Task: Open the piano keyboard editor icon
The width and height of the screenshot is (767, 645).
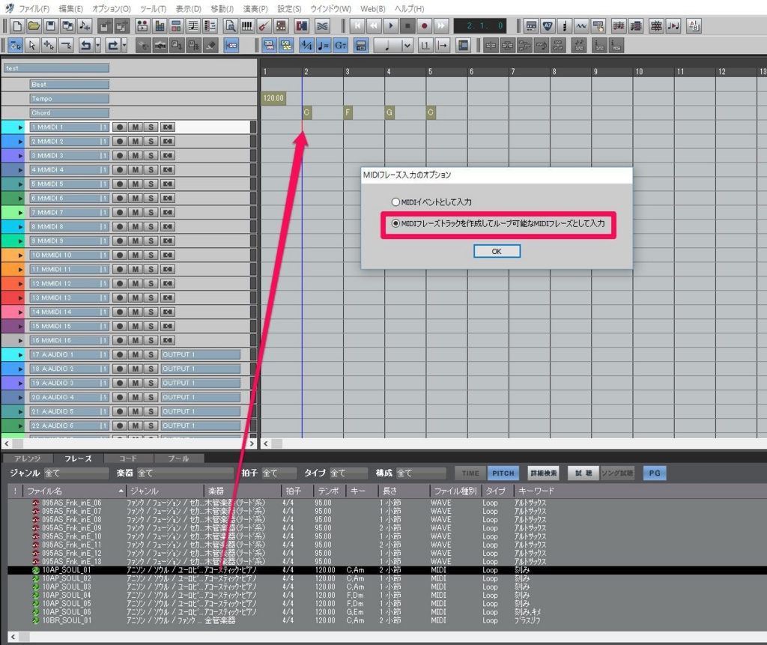Action: coord(247,26)
